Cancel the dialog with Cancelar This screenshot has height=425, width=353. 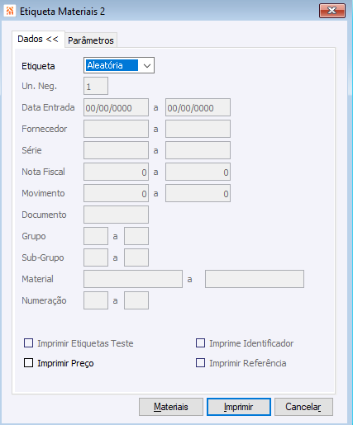pyautogui.click(x=303, y=407)
